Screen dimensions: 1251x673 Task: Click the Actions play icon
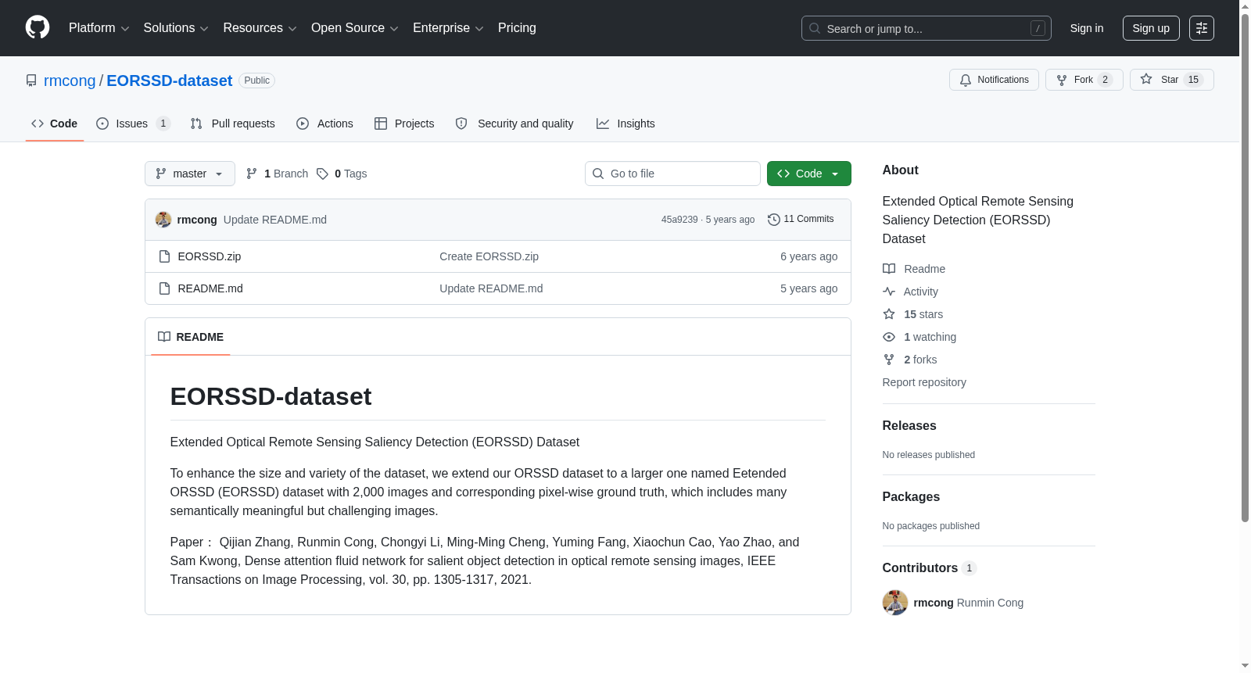303,124
